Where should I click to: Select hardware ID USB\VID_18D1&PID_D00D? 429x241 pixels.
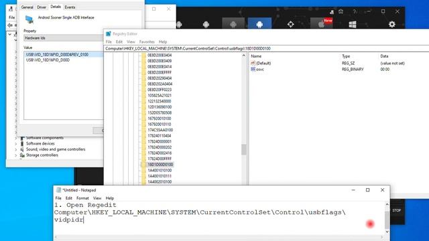coord(48,60)
